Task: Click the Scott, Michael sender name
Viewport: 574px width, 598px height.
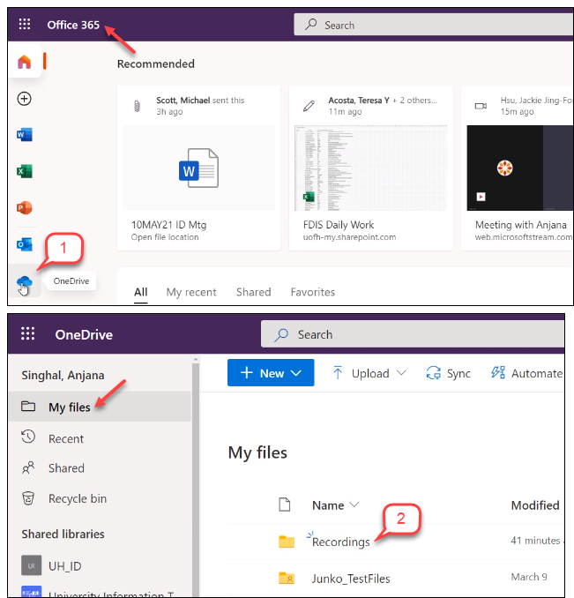Action: pyautogui.click(x=183, y=101)
